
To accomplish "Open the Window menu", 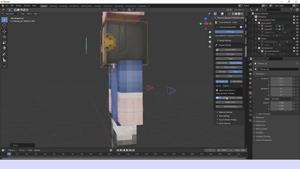I will [27, 6].
